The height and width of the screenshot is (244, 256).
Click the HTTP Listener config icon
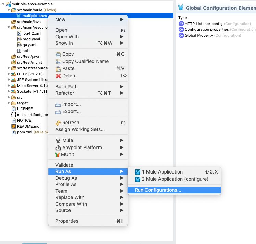181,24
